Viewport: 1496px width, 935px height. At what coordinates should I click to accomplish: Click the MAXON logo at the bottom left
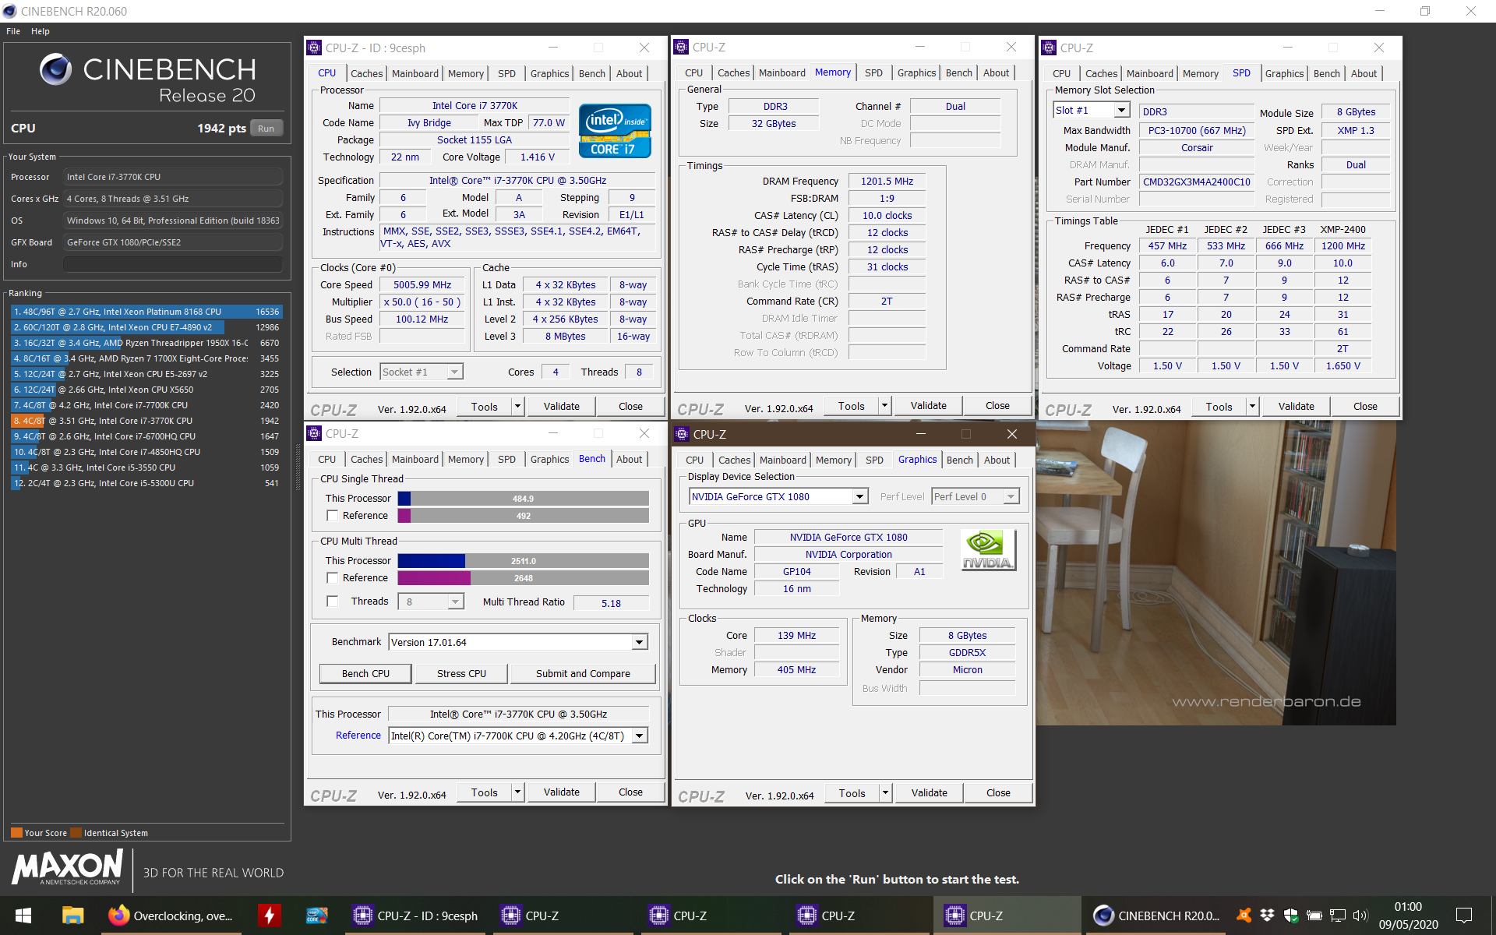(67, 867)
